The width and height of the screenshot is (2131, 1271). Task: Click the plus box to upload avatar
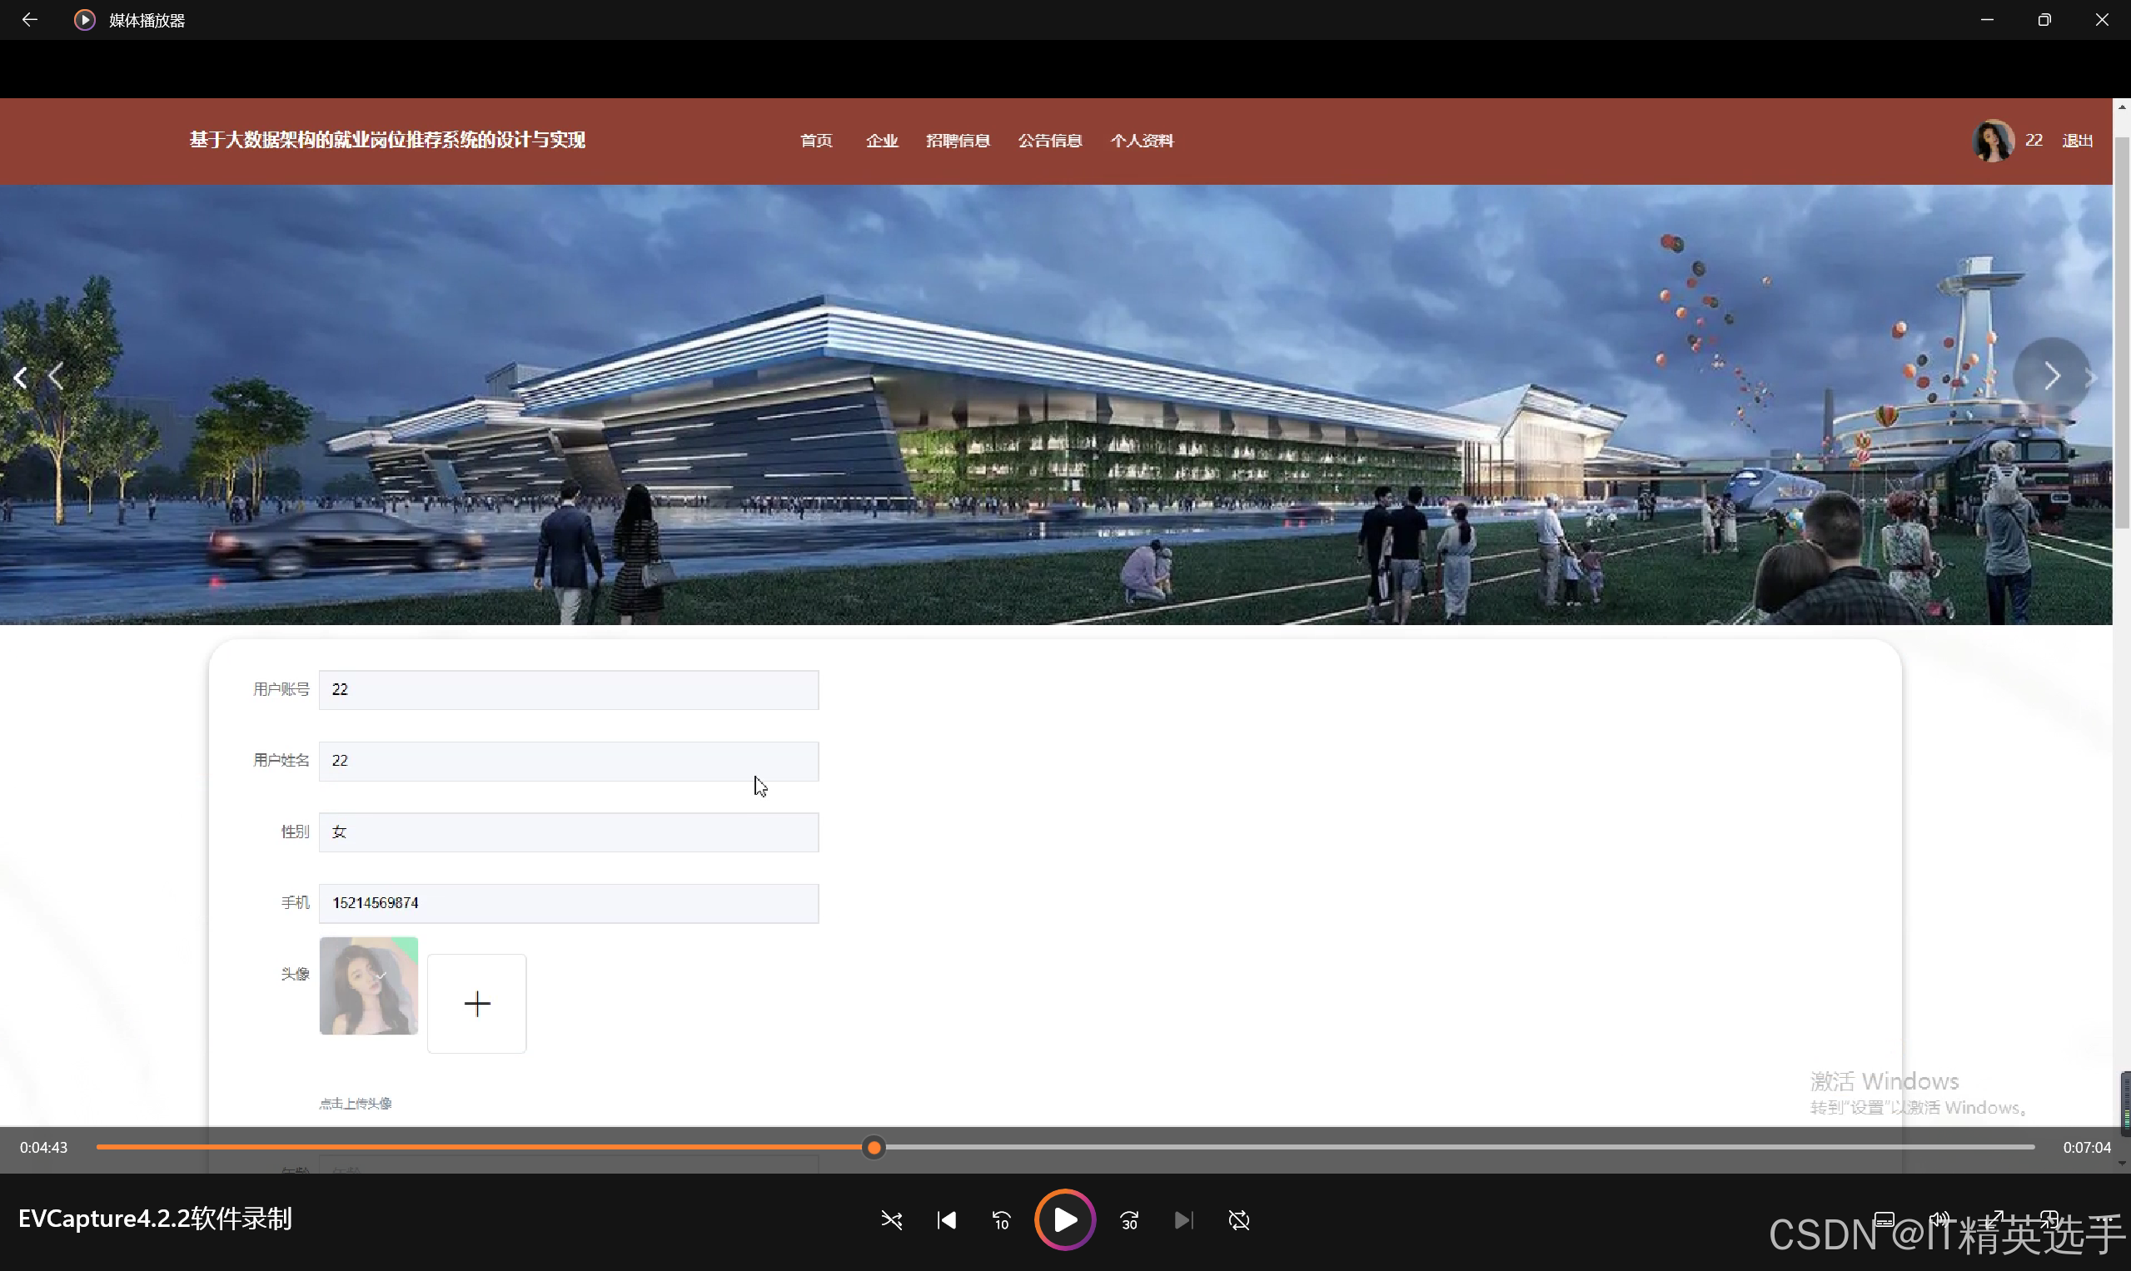tap(476, 1003)
